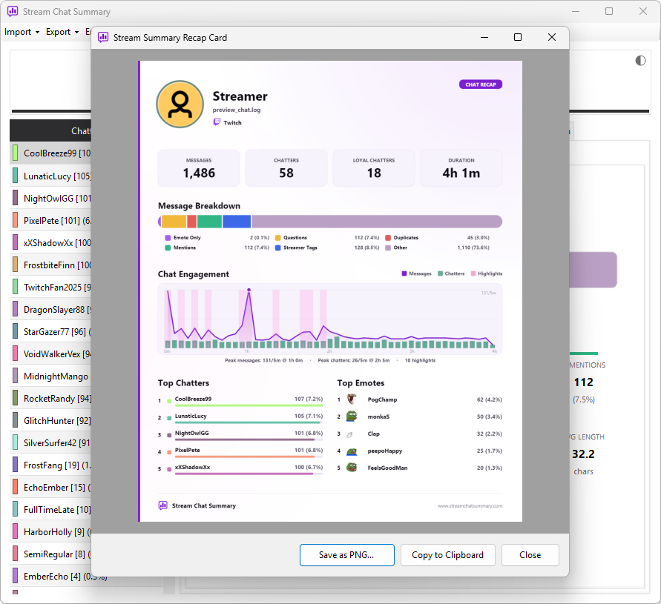Click the Duplicates legend entry
This screenshot has width=661, height=604.
click(402, 238)
